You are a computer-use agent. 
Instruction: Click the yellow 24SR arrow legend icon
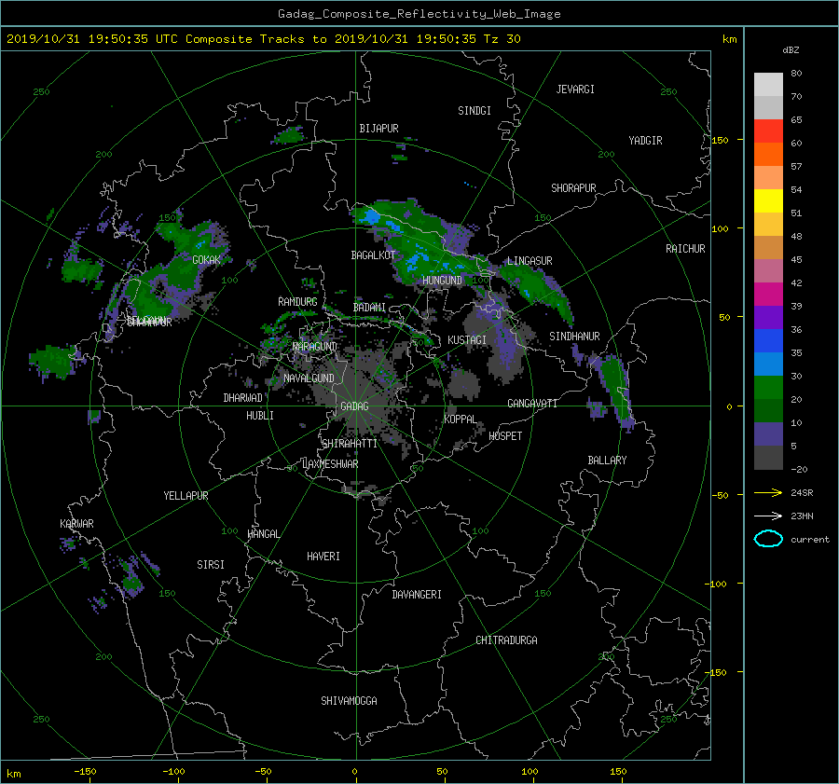tap(768, 492)
